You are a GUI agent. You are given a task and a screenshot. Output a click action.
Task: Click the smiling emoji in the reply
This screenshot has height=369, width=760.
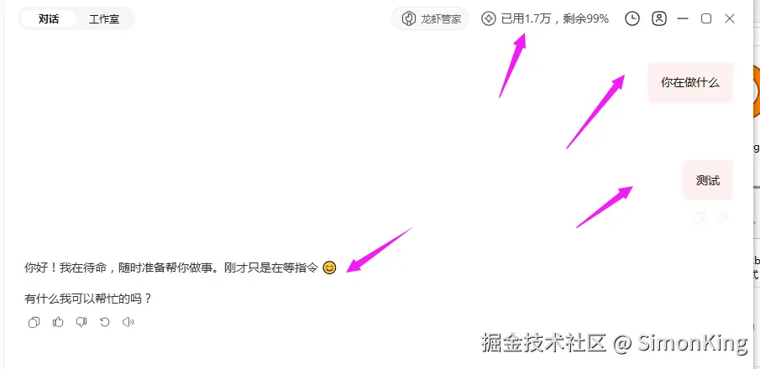[x=329, y=268]
